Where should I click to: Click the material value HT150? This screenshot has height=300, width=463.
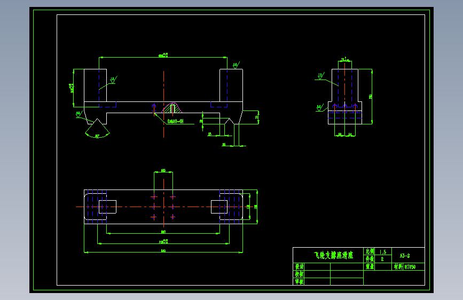point(410,267)
